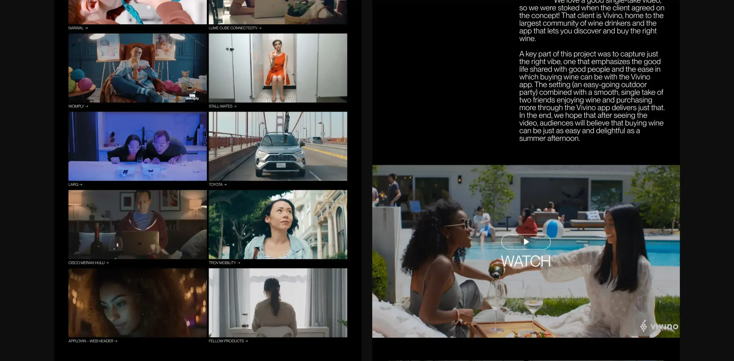
Task: Open the TOYOTA project link
Action: click(217, 184)
